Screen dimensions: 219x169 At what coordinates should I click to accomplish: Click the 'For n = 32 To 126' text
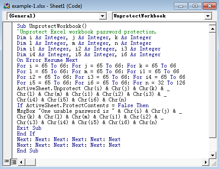pos(159,83)
